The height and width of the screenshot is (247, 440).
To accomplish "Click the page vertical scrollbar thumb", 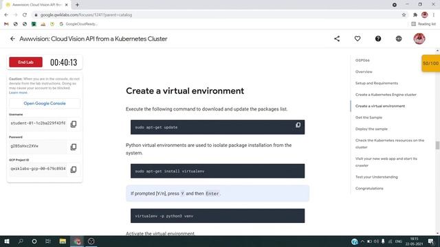I will click(437, 145).
